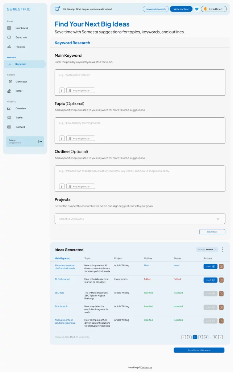Open Content analytics in sidebar
233x372 pixels.
20,127
